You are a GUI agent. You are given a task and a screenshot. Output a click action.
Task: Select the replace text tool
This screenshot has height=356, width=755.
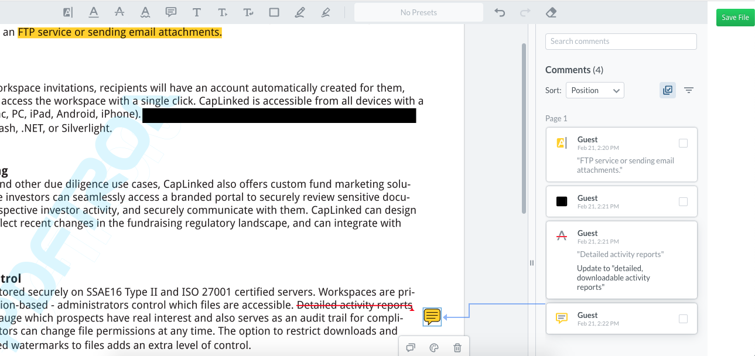pyautogui.click(x=248, y=12)
